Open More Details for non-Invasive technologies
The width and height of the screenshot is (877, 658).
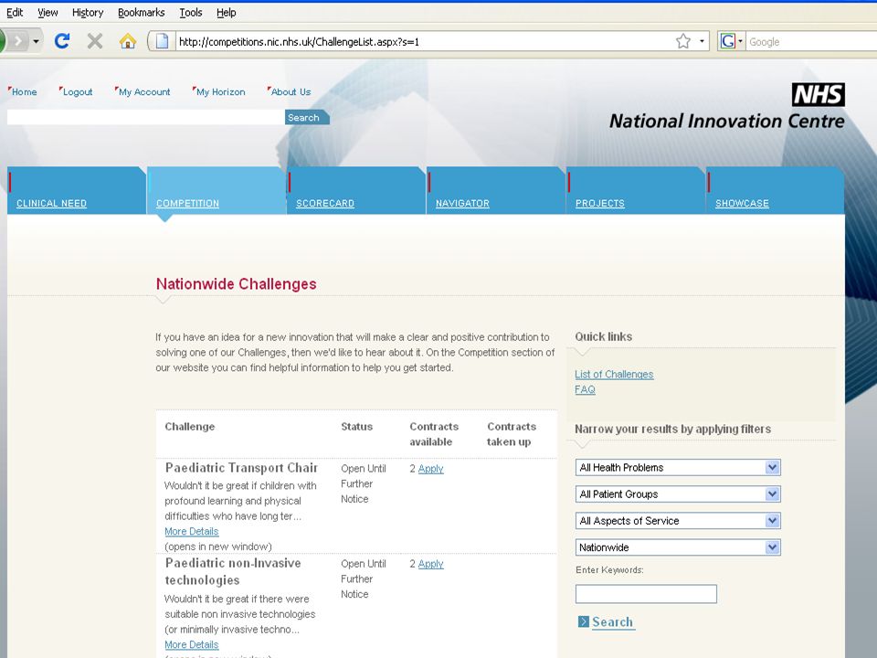191,644
